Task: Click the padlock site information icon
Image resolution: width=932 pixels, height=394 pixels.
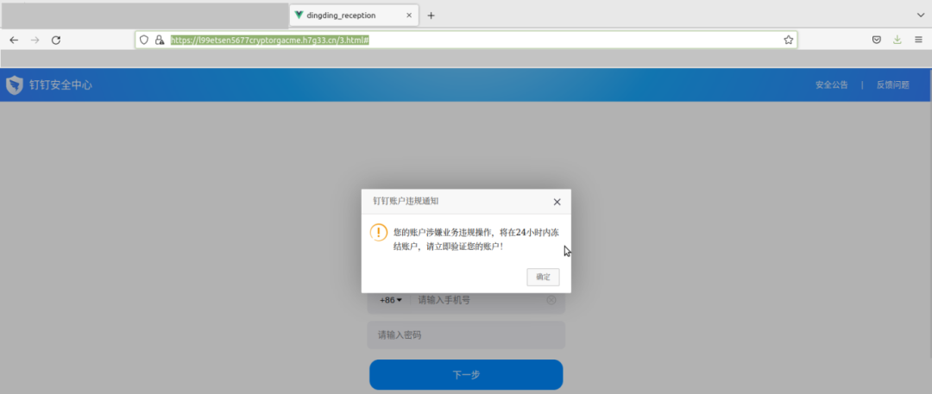Action: tap(160, 40)
